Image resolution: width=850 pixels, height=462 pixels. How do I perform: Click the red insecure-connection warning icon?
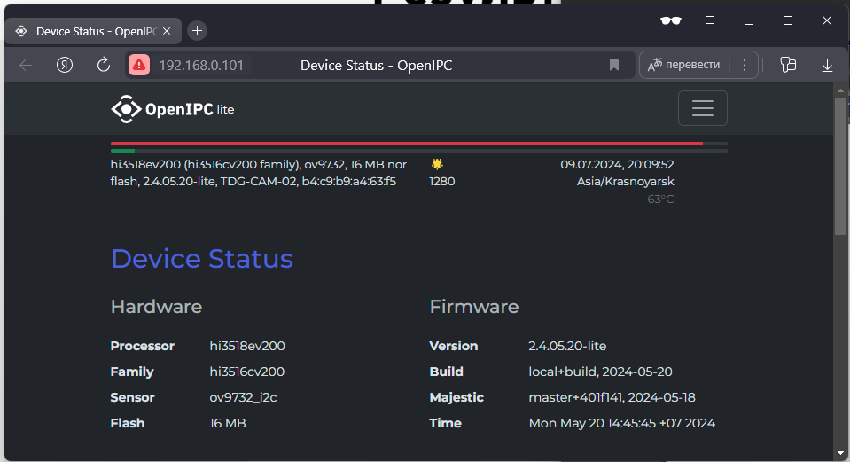tap(139, 65)
